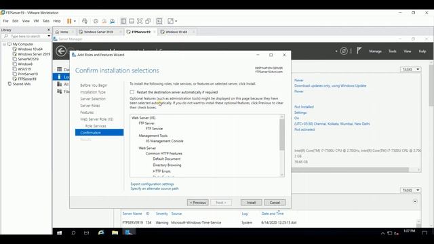The image size is (434, 244).
Task: Go to Role Services wizard step
Action: (96, 126)
